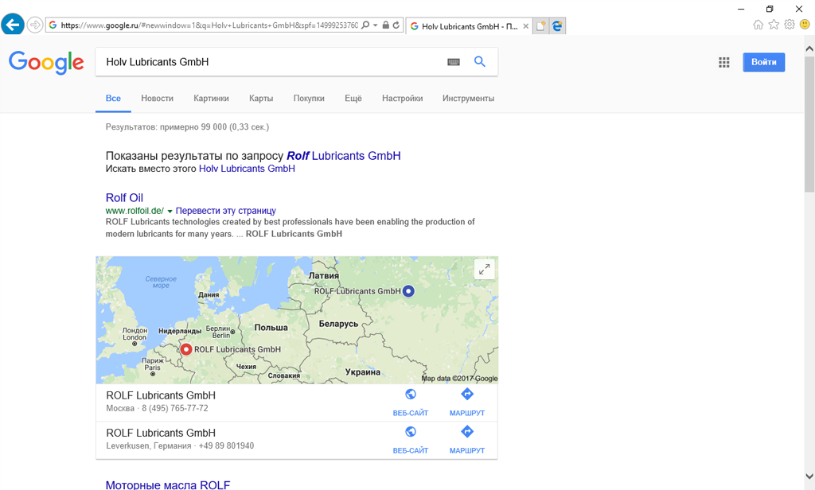Click the vertical scrollbar thumb

click(809, 123)
